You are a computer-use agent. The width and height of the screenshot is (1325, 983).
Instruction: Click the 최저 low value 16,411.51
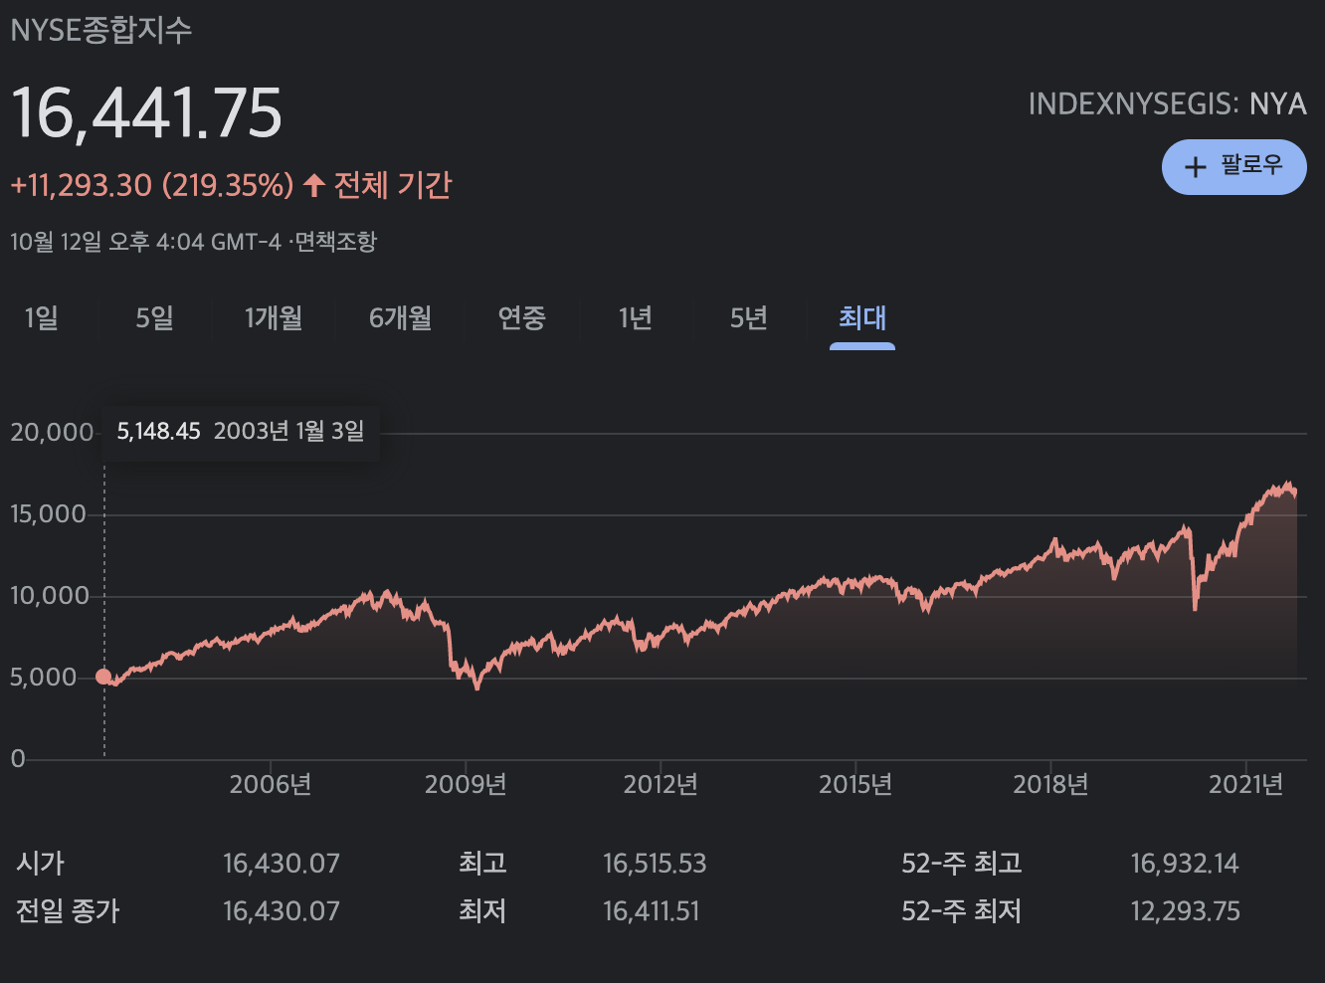point(652,911)
